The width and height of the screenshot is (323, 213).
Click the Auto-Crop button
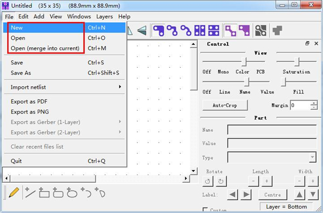click(224, 105)
